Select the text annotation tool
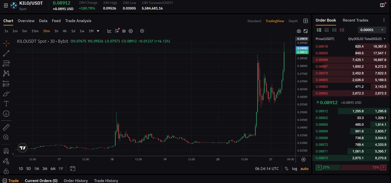This screenshot has height=183, width=391. (x=6, y=104)
